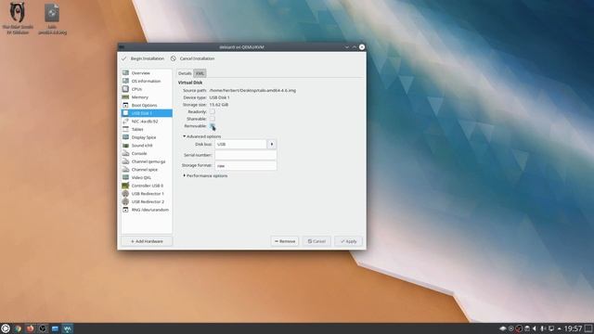
Task: Expand the Performance options section
Action: tap(205, 175)
